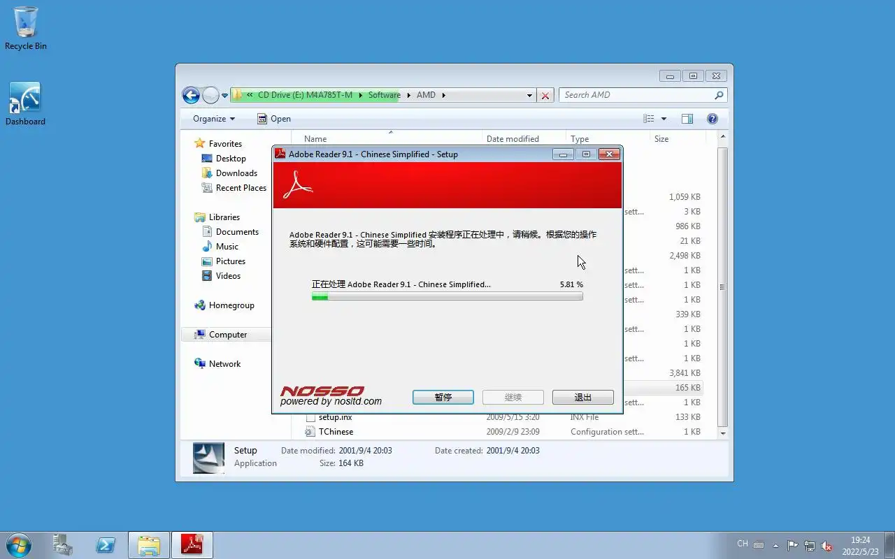This screenshot has width=895, height=559.
Task: Open the Dashboard desktop shortcut
Action: pyautogui.click(x=25, y=103)
